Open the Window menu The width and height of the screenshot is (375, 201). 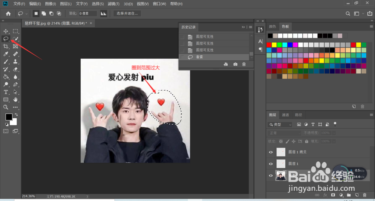(159, 4)
